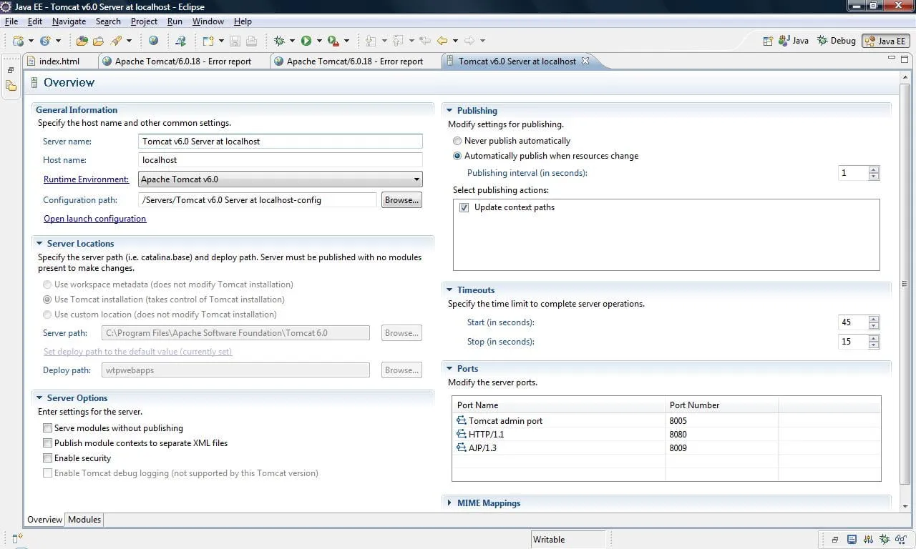Click the Run External Tools icon
The width and height of the screenshot is (916, 549).
click(x=333, y=41)
